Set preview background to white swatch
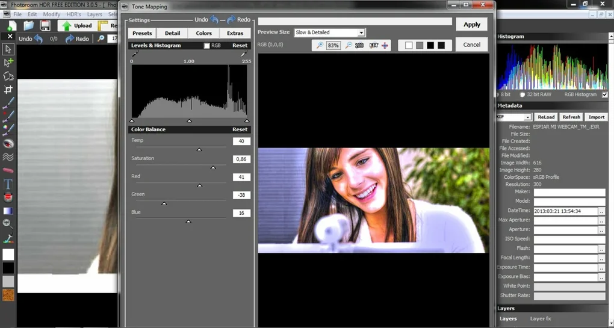The width and height of the screenshot is (614, 328). [x=409, y=46]
